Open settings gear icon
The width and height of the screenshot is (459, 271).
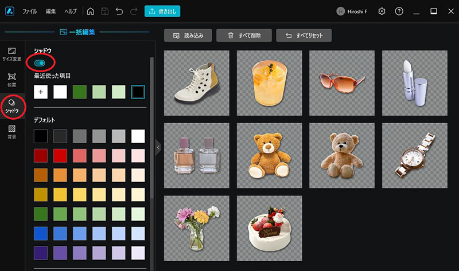382,11
